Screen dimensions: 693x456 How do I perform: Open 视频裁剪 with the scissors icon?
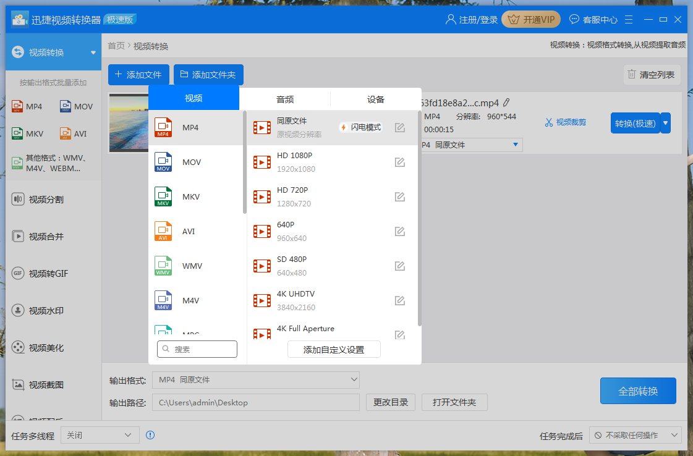click(565, 122)
